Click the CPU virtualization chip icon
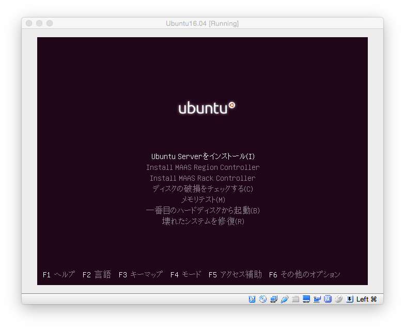This screenshot has height=330, width=405. tap(328, 299)
